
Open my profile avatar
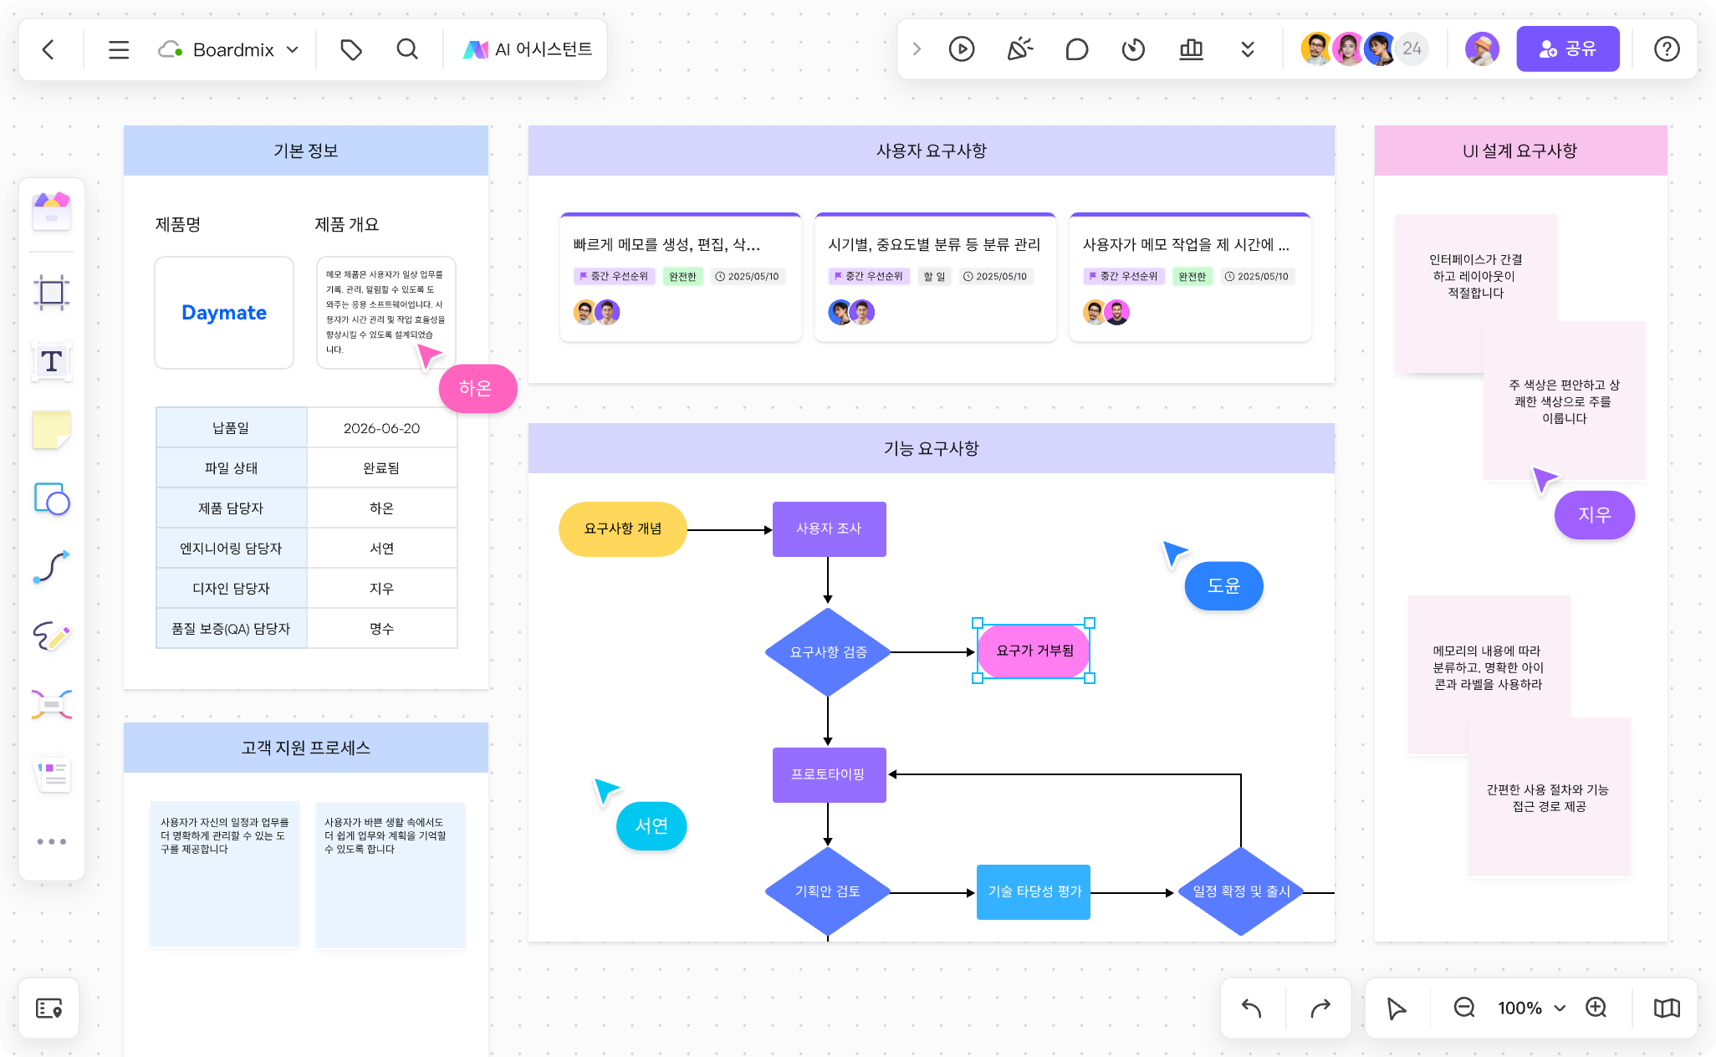pyautogui.click(x=1482, y=49)
